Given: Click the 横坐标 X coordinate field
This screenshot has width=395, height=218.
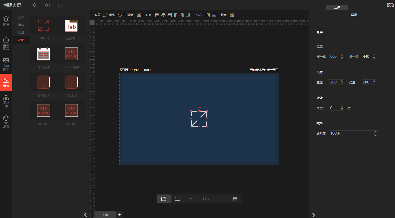Looking at the screenshot, I should click(337, 56).
